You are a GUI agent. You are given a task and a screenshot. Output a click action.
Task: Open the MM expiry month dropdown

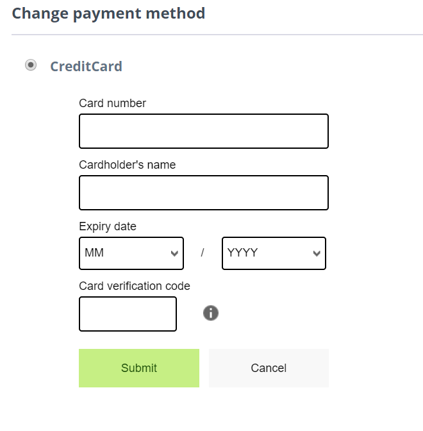[x=131, y=253]
